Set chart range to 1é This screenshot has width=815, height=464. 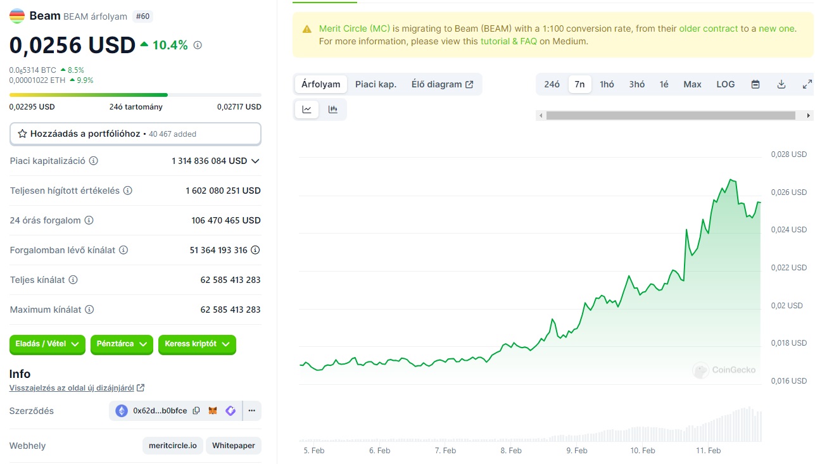(664, 84)
